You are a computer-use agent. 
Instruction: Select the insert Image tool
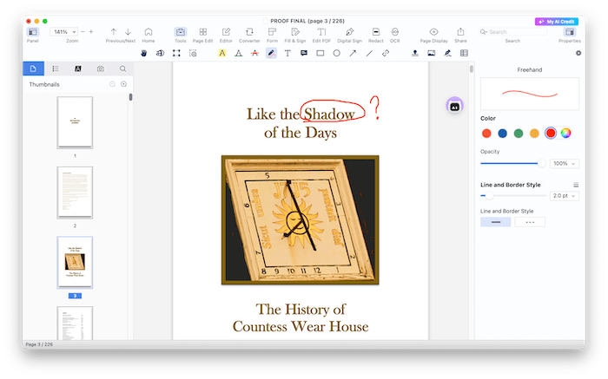click(431, 53)
